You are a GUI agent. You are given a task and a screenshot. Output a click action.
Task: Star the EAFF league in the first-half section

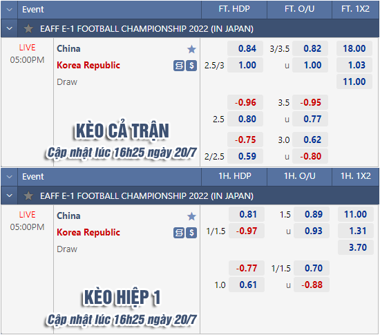(x=28, y=195)
